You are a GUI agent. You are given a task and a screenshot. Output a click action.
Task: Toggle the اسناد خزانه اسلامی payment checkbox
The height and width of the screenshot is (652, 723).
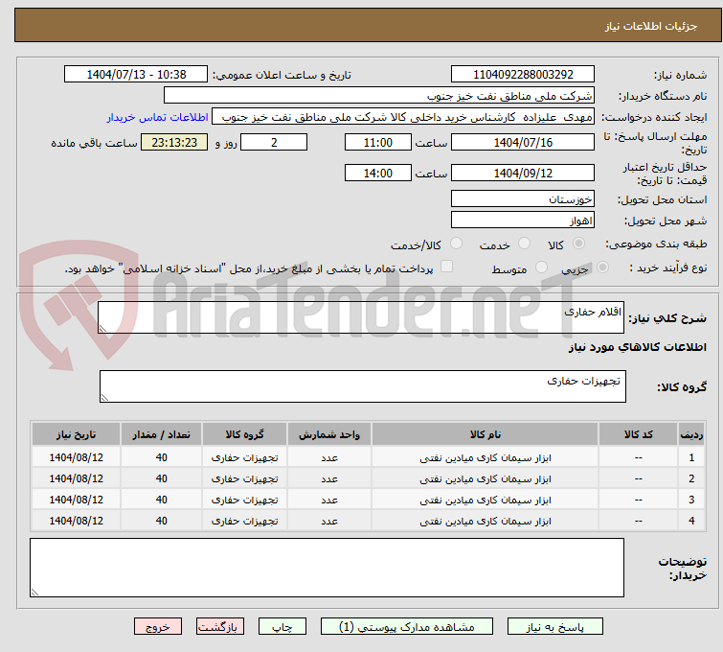click(446, 267)
